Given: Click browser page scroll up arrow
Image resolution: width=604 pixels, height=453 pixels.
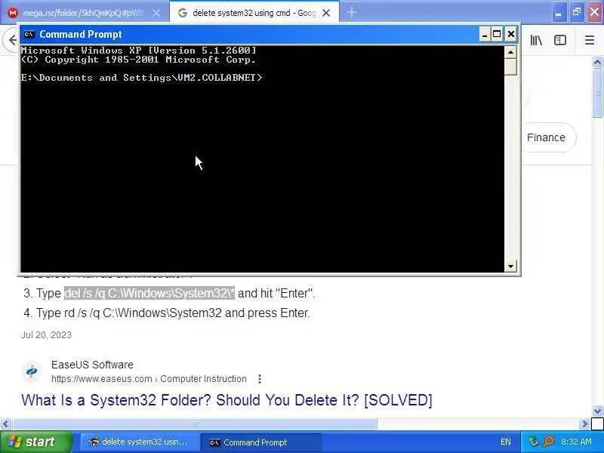Looking at the screenshot, I should point(597,62).
